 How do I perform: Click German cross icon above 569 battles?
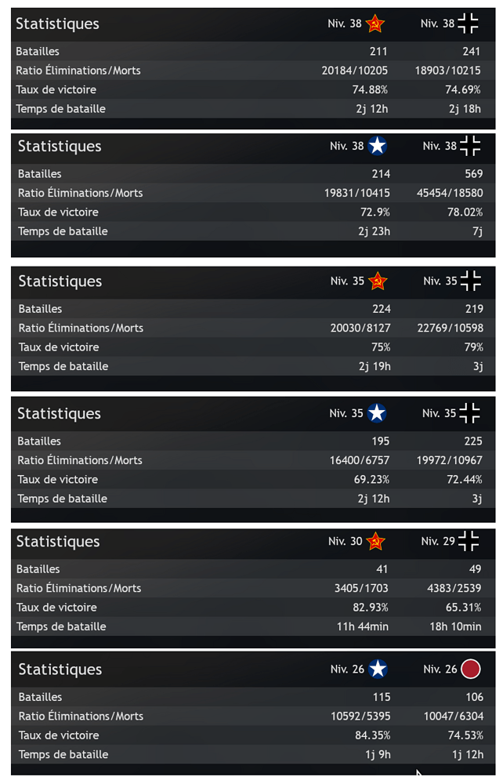(x=470, y=146)
